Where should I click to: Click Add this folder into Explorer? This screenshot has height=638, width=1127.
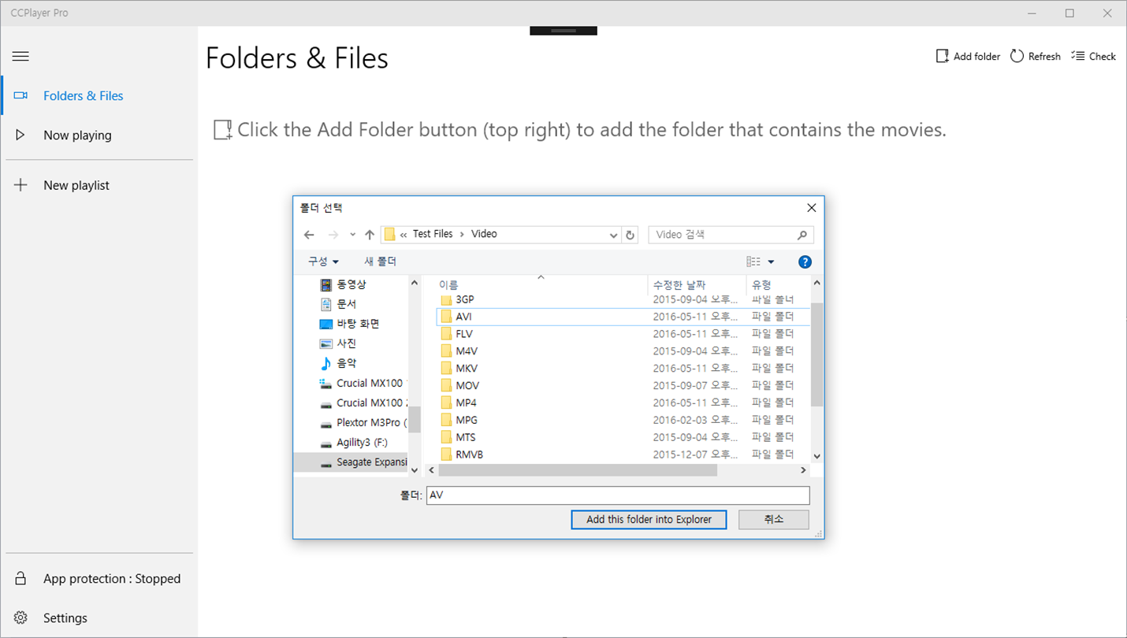pyautogui.click(x=649, y=520)
